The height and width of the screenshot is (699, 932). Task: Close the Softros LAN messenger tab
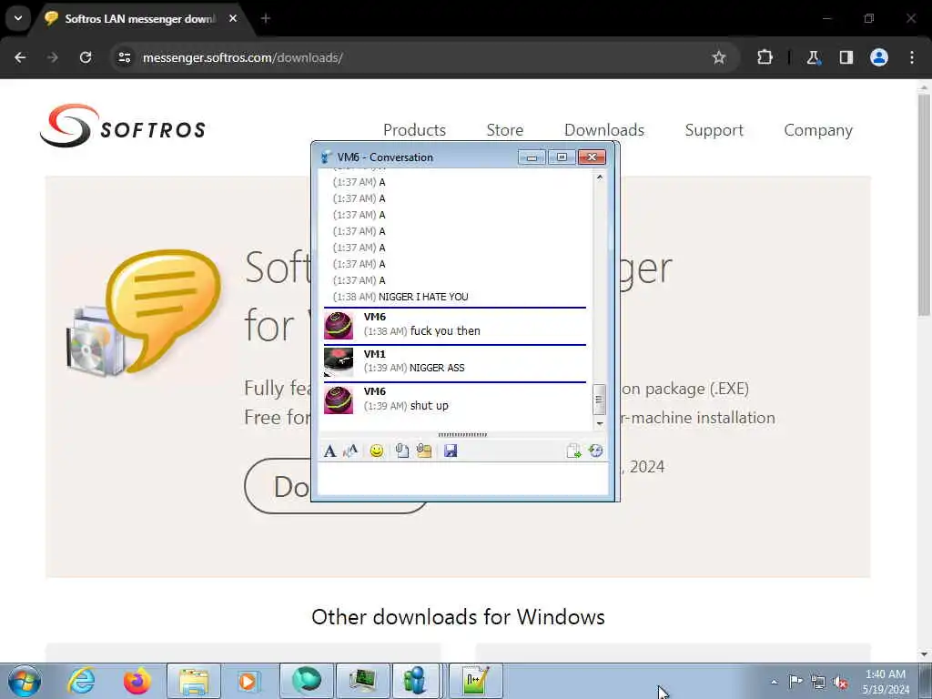pyautogui.click(x=233, y=18)
